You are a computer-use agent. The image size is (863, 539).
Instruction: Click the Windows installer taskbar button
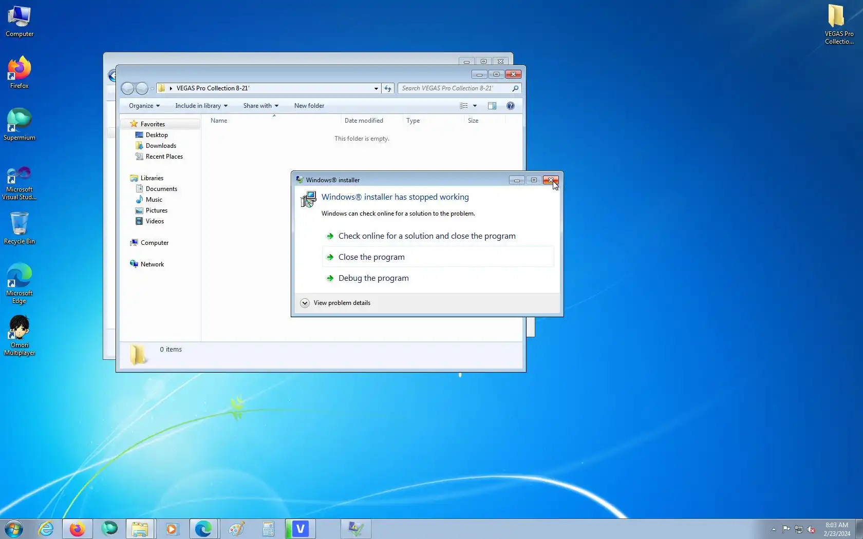[x=356, y=529]
